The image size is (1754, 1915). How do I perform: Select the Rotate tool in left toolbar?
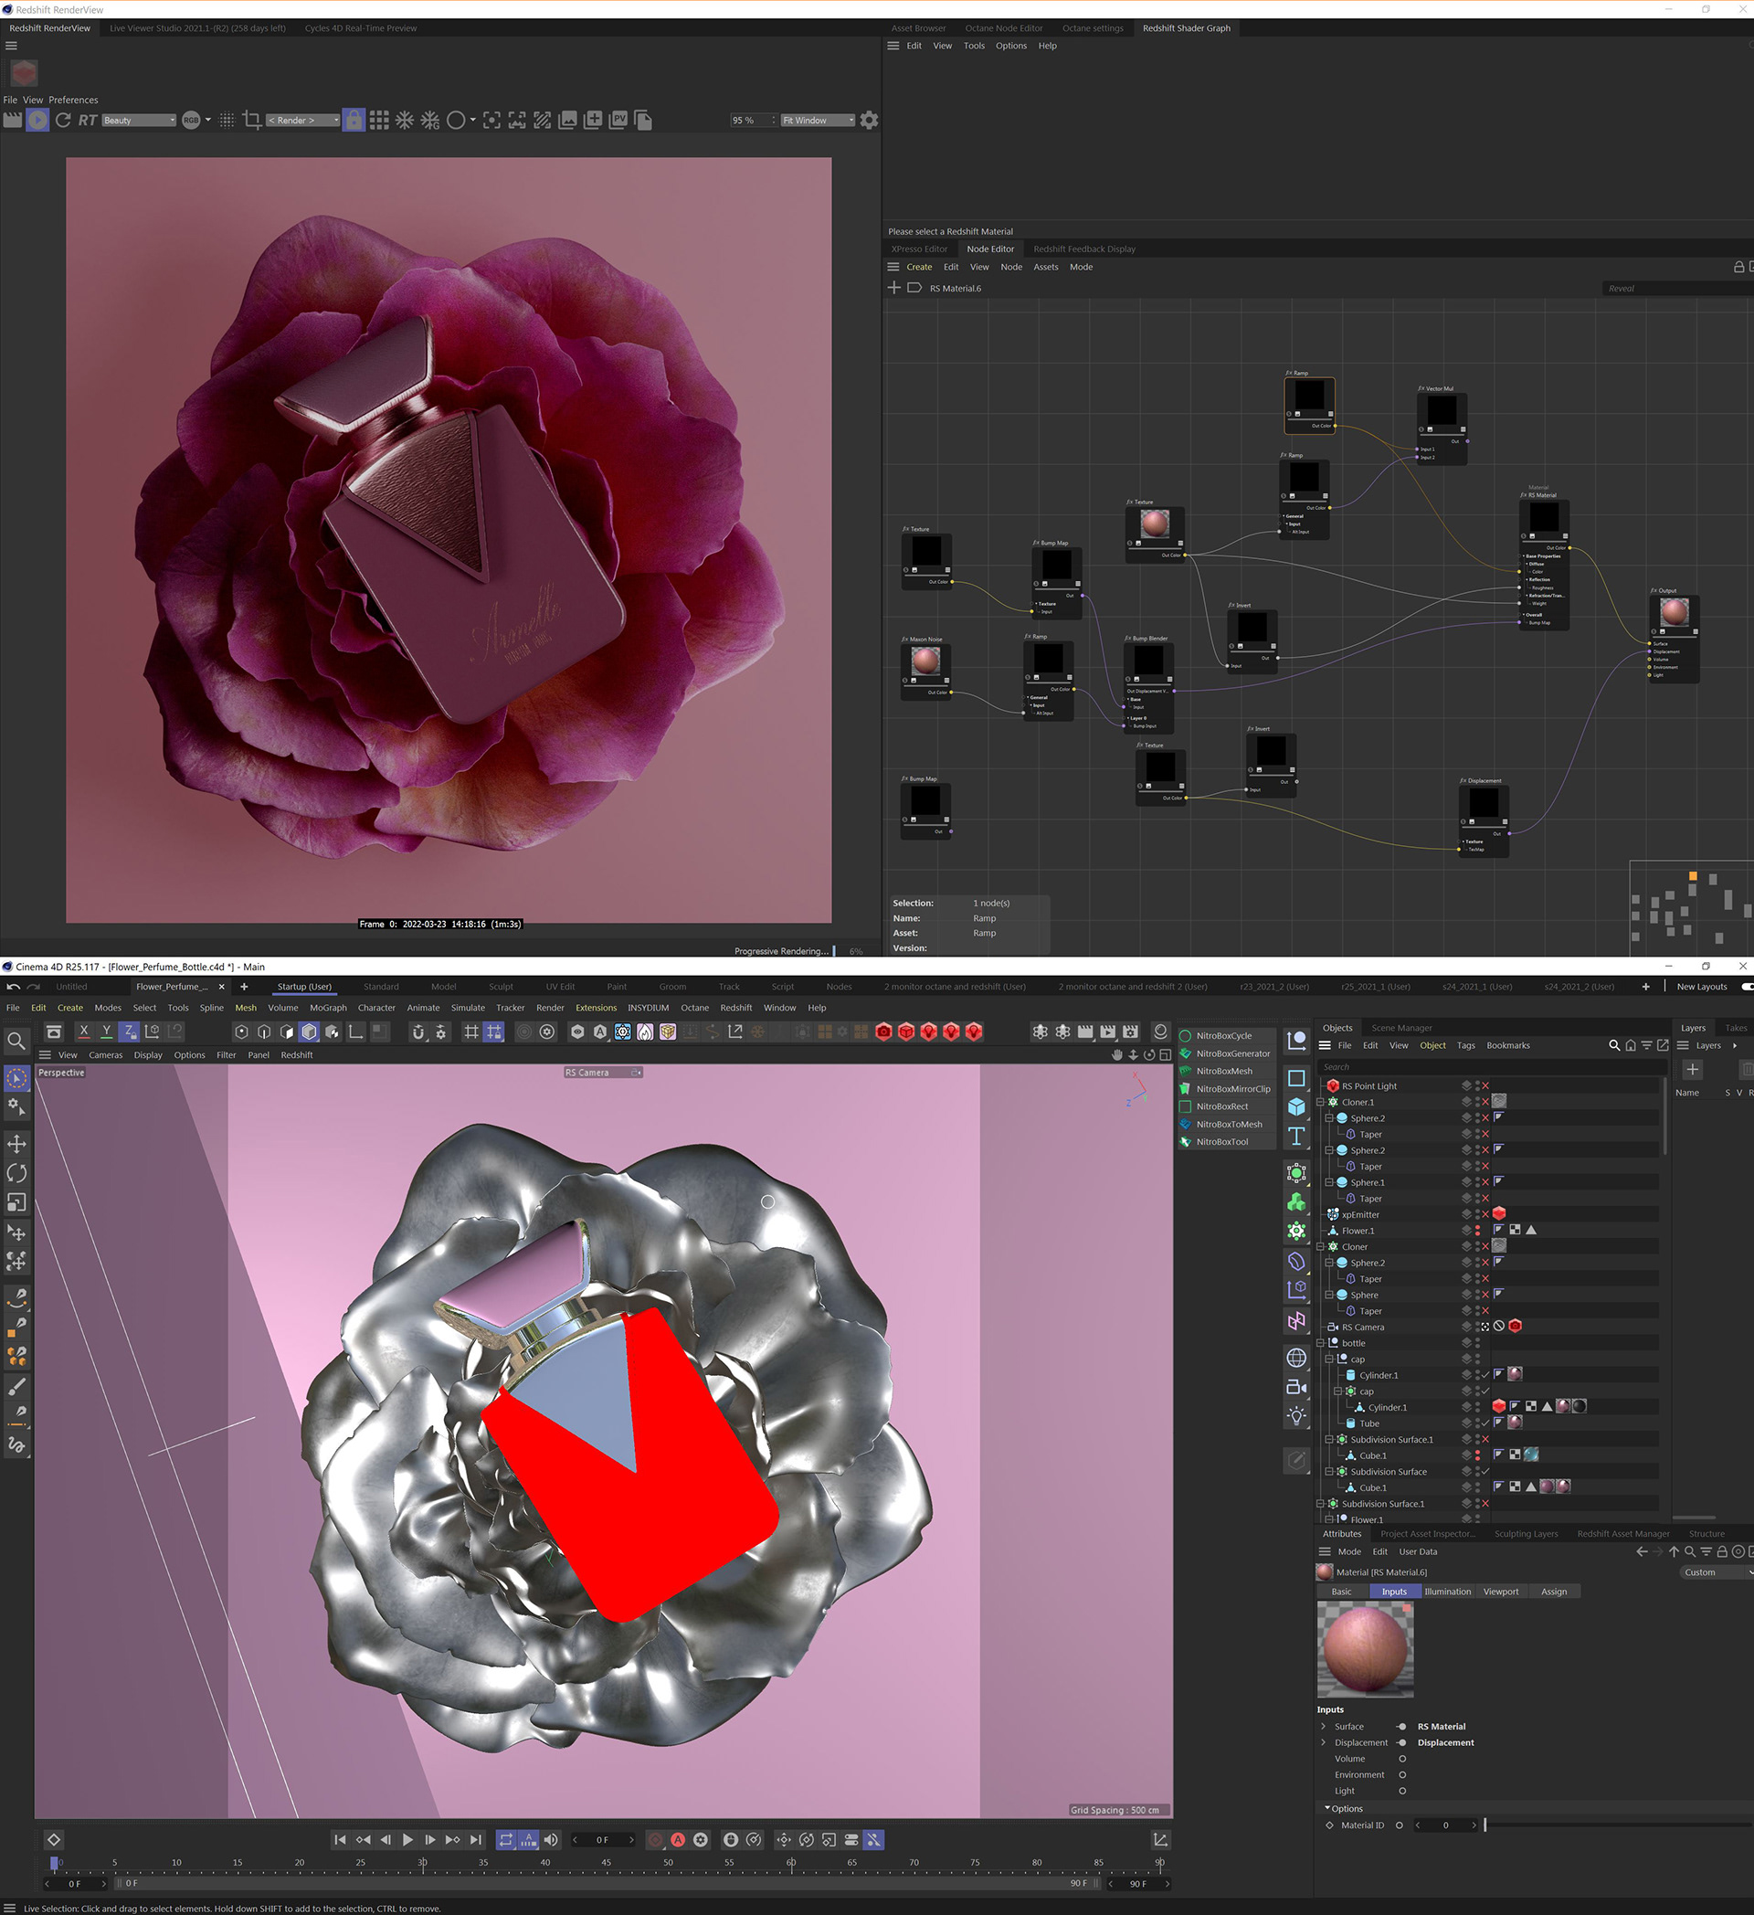[x=16, y=1172]
